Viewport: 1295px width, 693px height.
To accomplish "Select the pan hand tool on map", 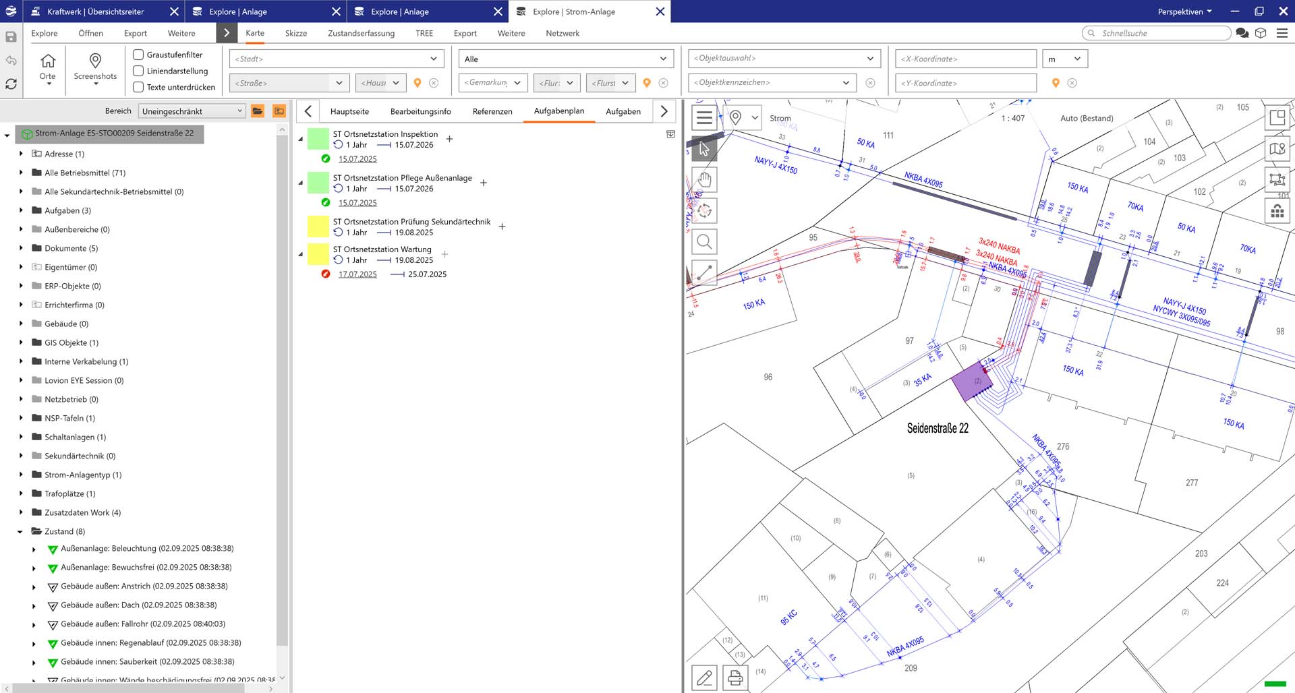I will 704,180.
